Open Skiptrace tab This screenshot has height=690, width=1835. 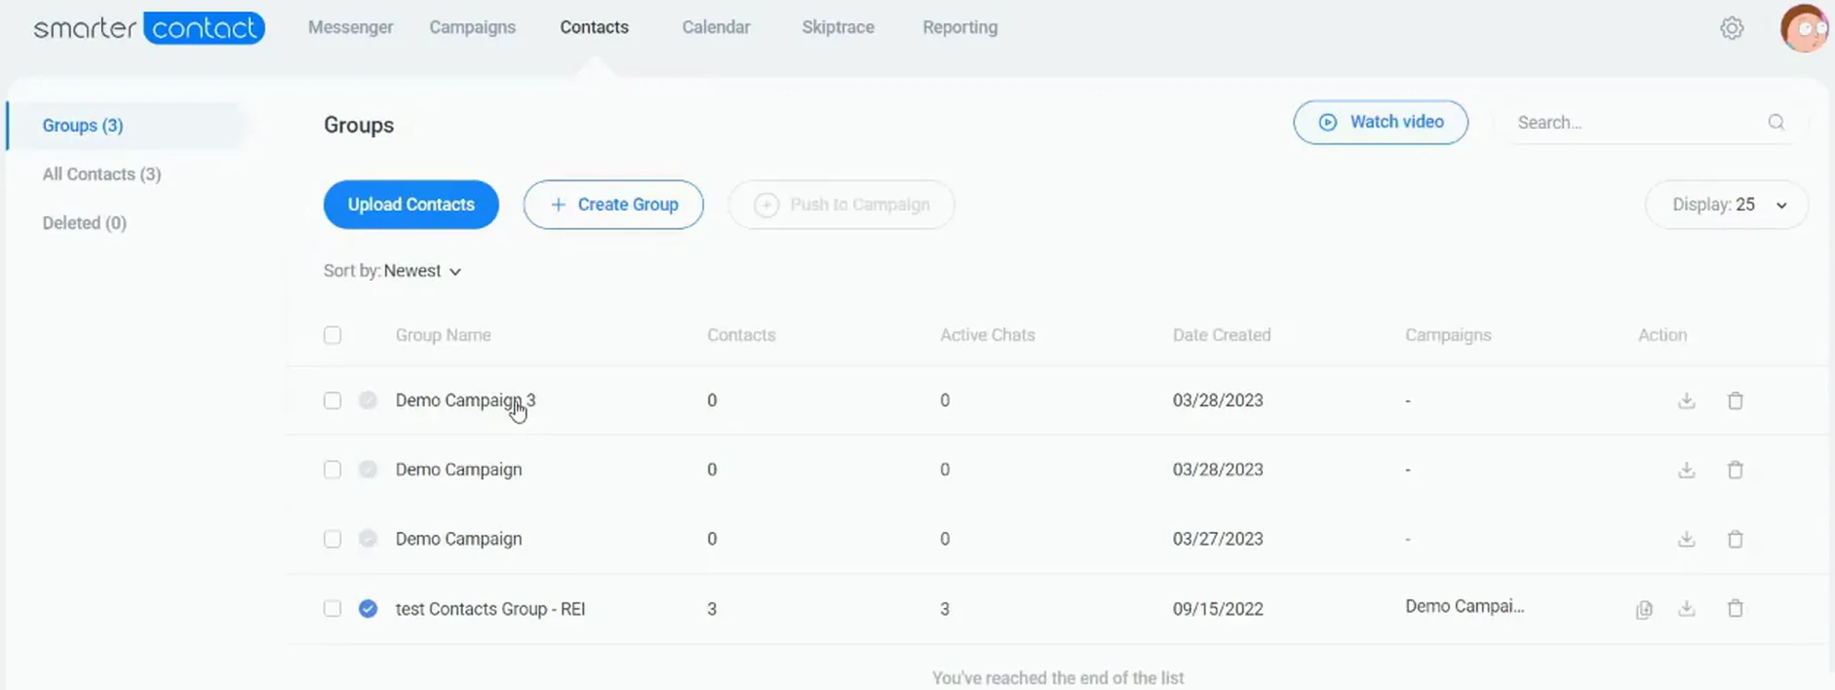click(838, 27)
